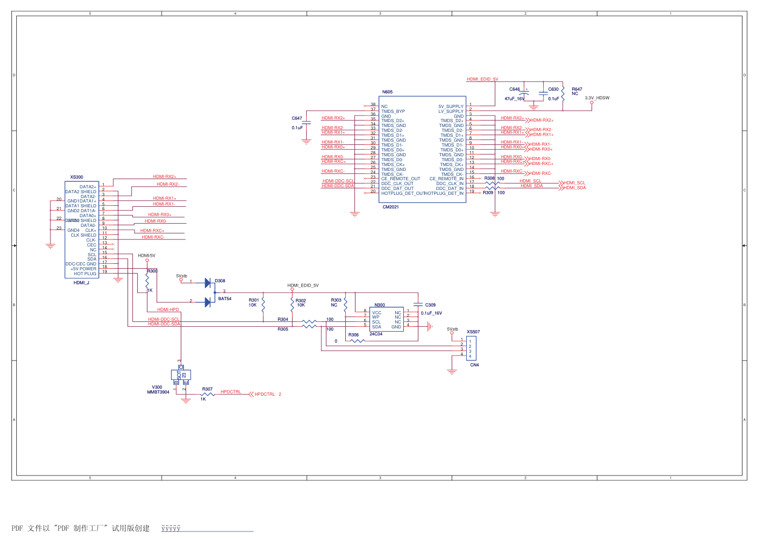
Task: Select the 3.3V_HDSW power net label
Action: (x=597, y=98)
